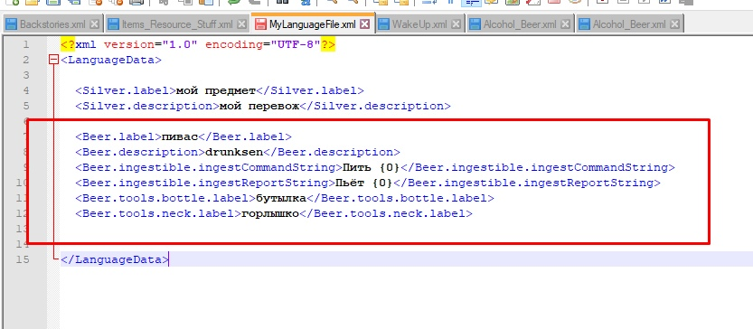Click the opening <Beer.tools.bottle.label> tag
The width and height of the screenshot is (753, 329).
(x=165, y=198)
